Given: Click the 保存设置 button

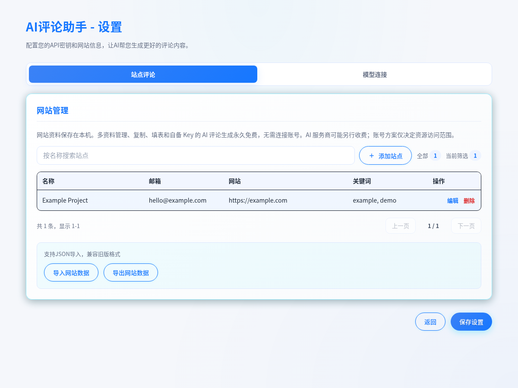Looking at the screenshot, I should pos(471,322).
